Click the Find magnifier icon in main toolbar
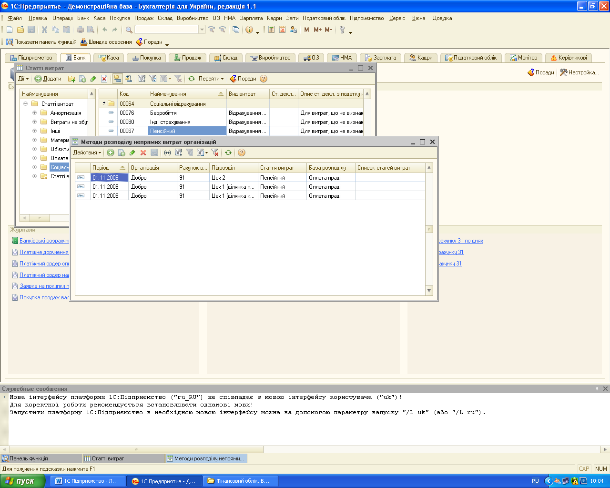610x488 pixels. click(x=129, y=30)
